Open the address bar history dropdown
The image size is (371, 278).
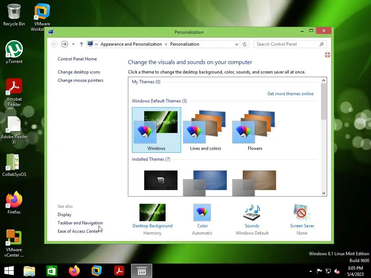[x=237, y=44]
